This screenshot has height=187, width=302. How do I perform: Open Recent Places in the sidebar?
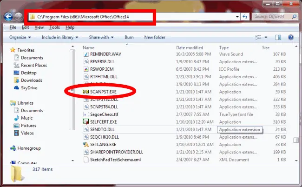click(34, 65)
